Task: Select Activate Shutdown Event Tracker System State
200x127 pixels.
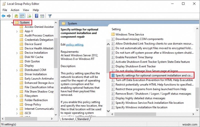Action: pos(152,62)
